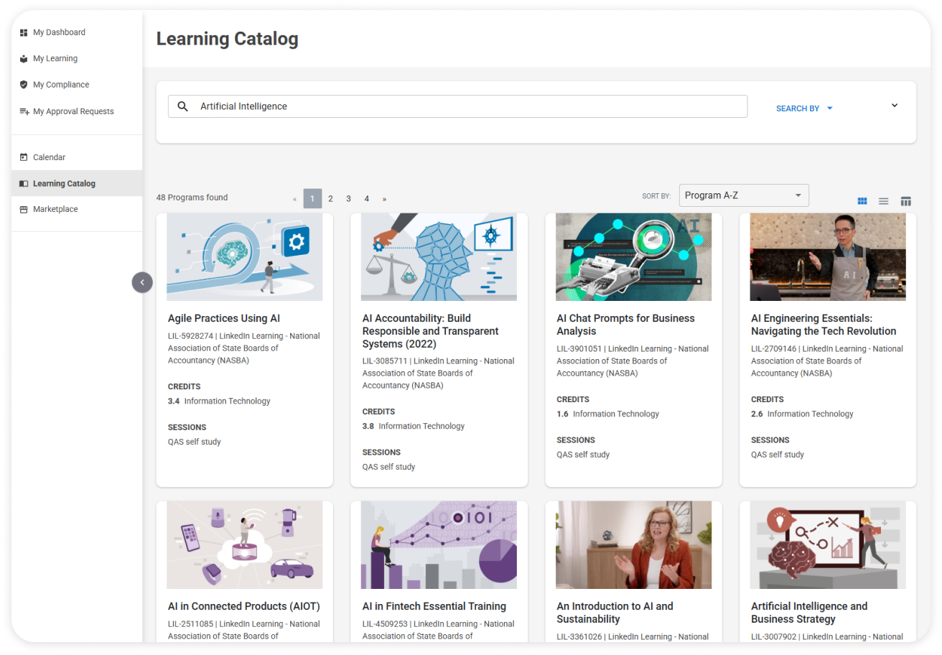
Task: Click course ID LIL-5928274 text
Action: [x=190, y=336]
